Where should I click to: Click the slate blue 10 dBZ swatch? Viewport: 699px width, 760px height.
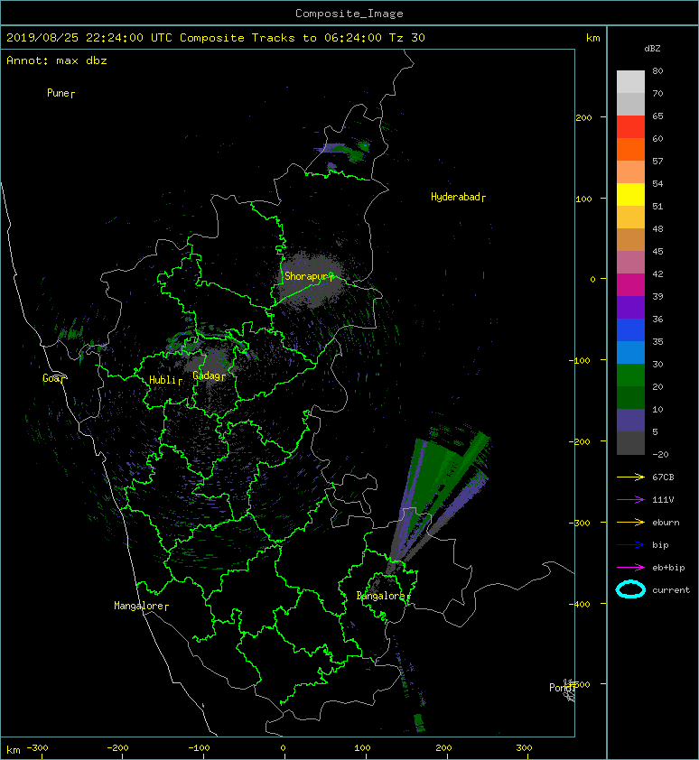point(630,421)
